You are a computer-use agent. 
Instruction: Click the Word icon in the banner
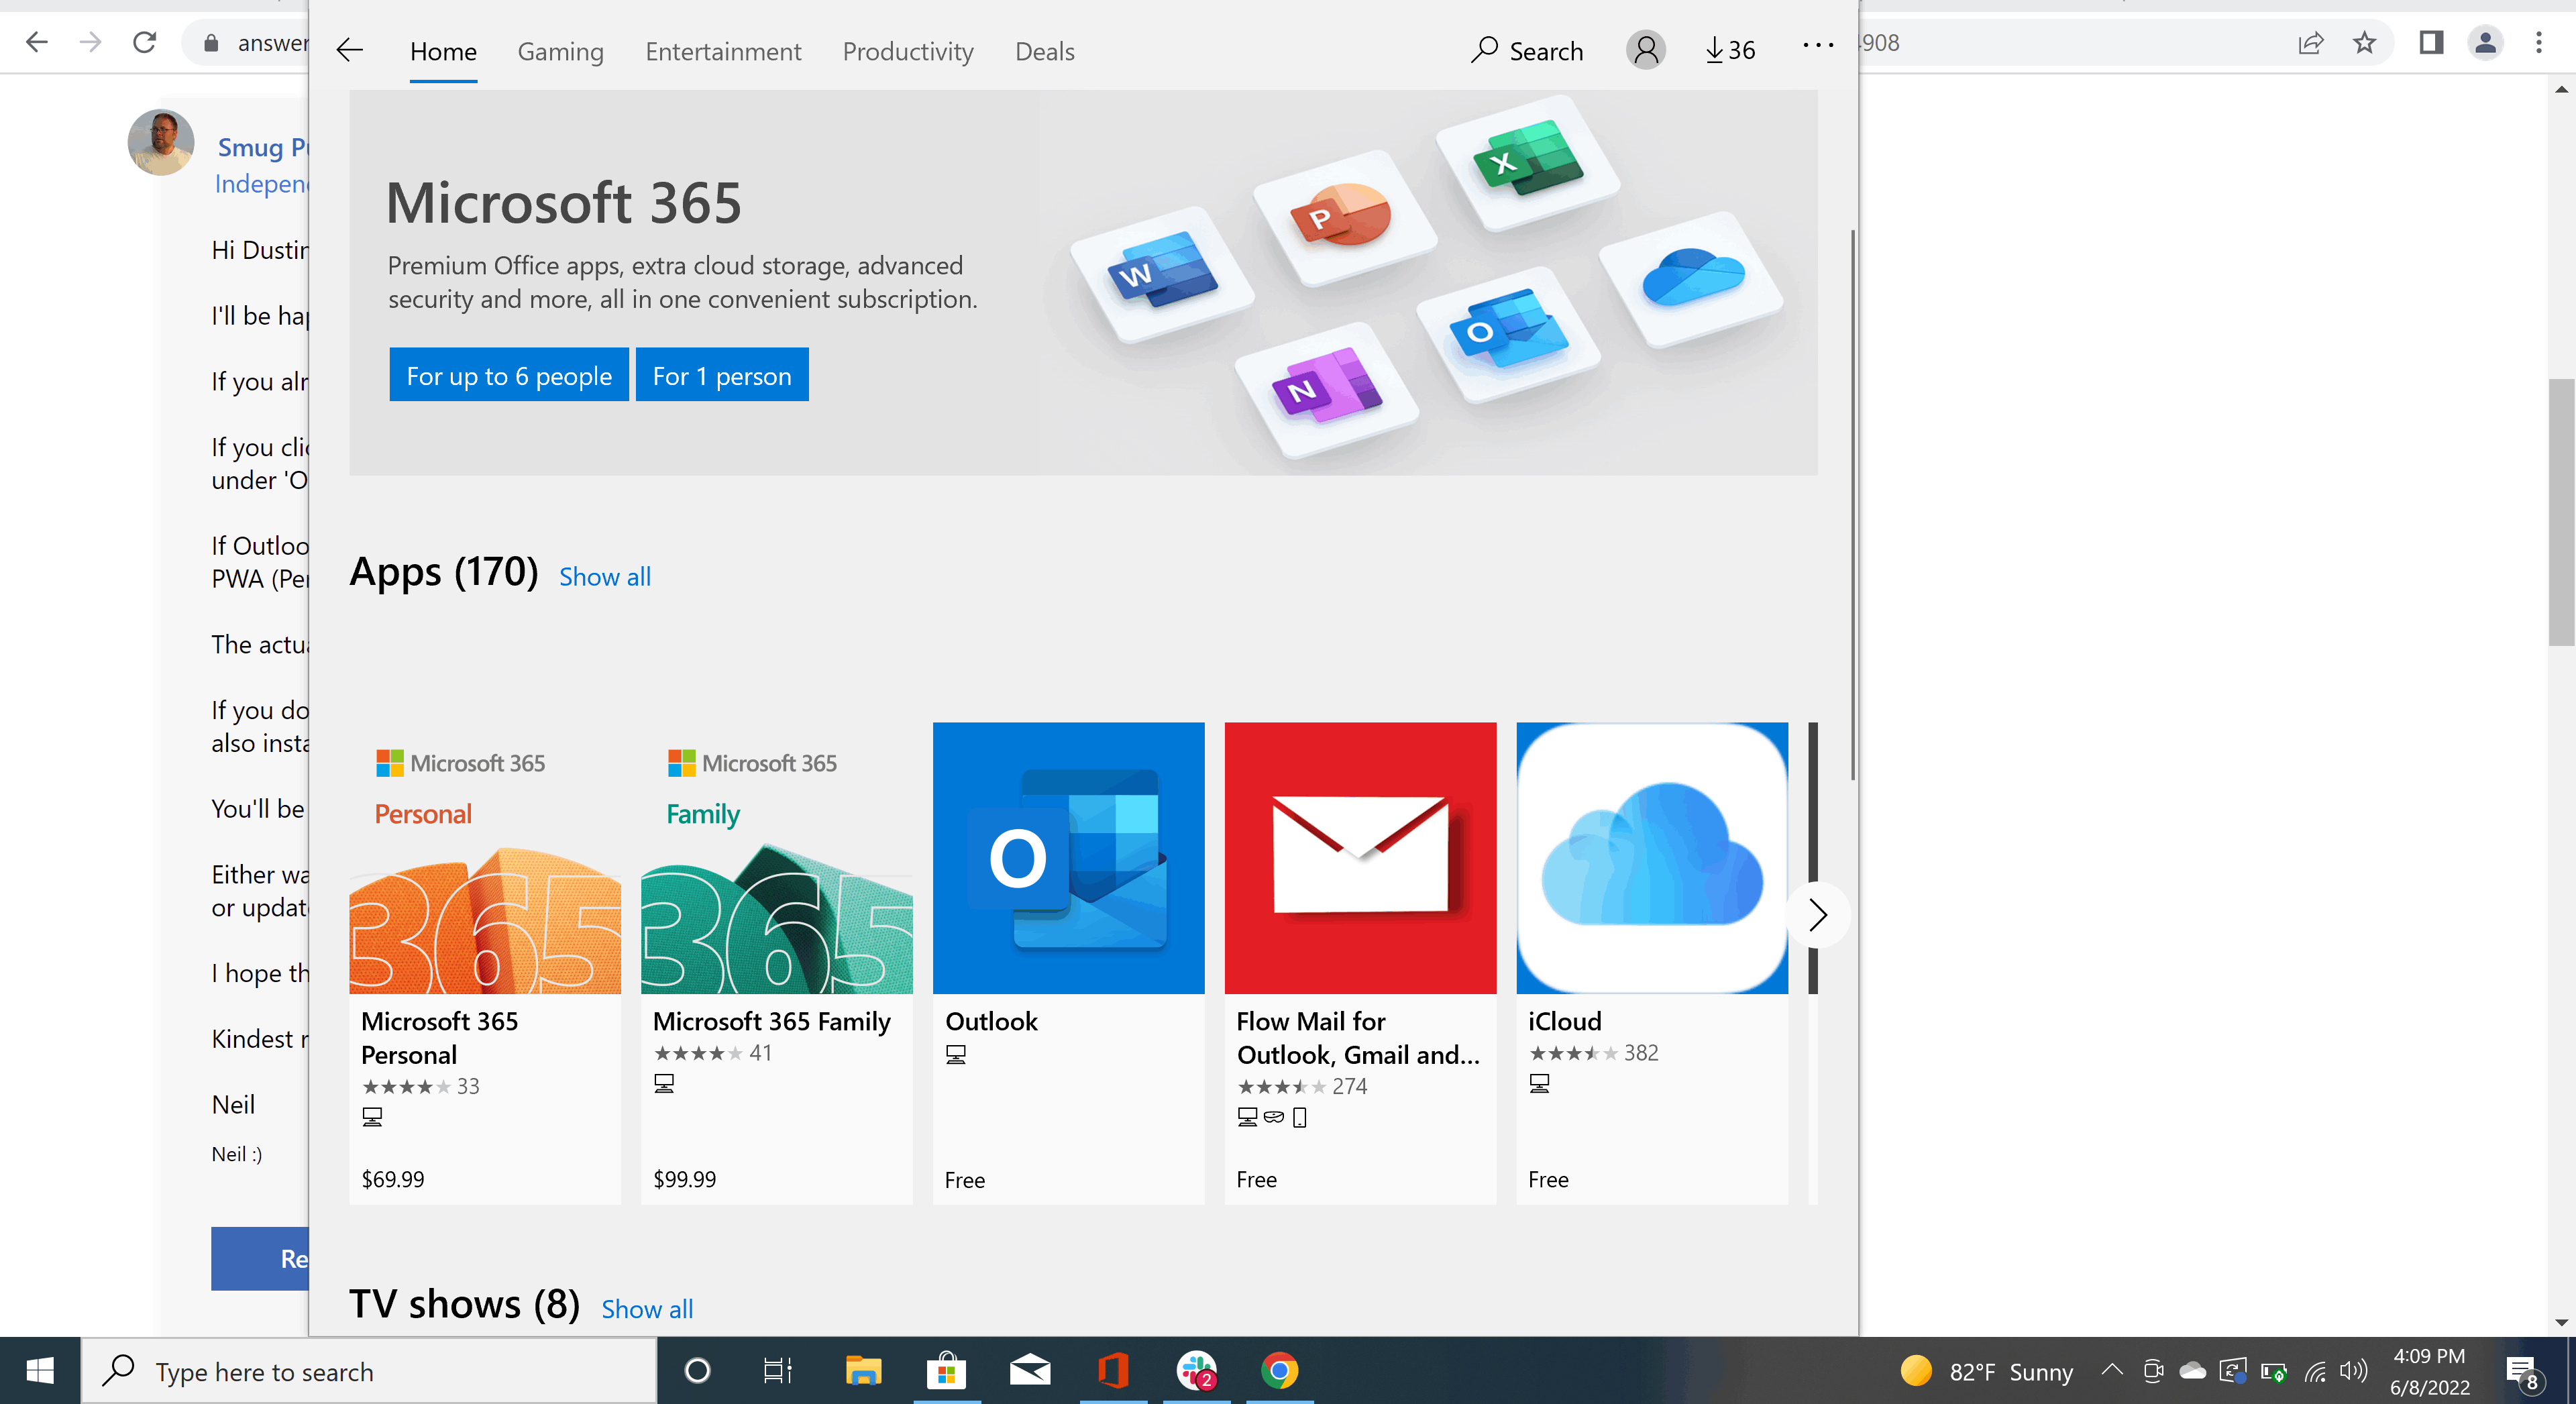pos(1162,273)
